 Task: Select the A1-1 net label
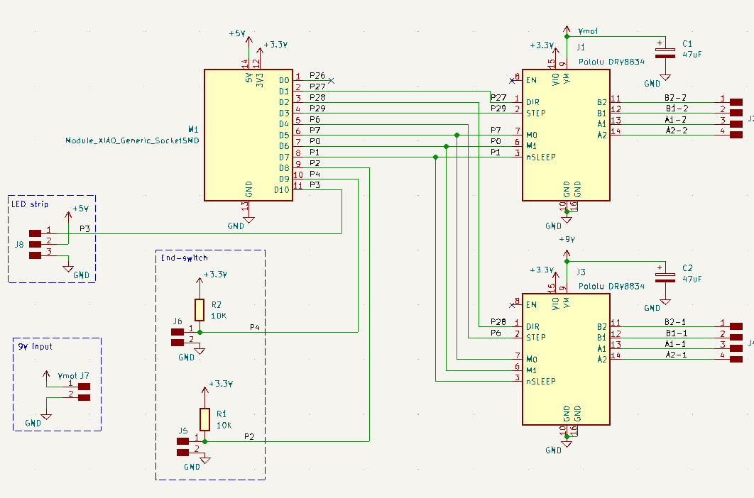(x=675, y=344)
